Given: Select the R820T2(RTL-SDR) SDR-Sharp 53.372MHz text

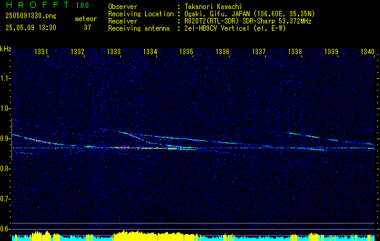Looking at the screenshot, I should coord(248,21).
